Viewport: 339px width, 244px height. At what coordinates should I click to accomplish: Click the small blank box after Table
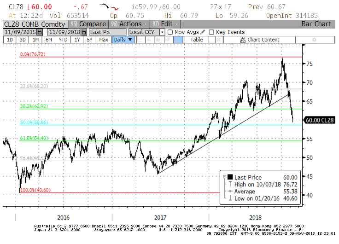click(x=212, y=40)
